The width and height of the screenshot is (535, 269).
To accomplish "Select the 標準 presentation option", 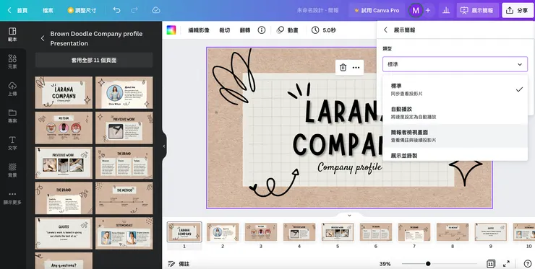I will [455, 89].
